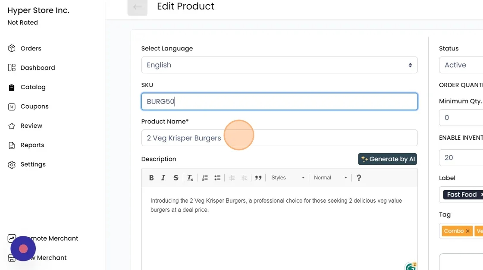Toggle italic text formatting
The width and height of the screenshot is (483, 270).
pos(163,178)
